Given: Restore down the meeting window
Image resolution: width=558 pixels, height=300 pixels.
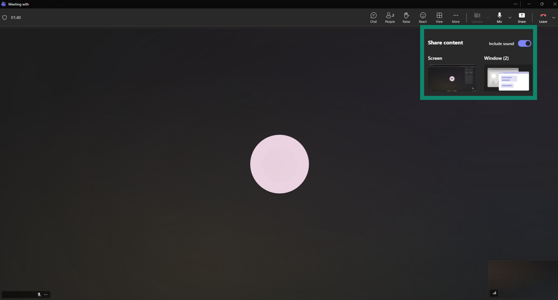Looking at the screenshot, I should click(x=542, y=4).
